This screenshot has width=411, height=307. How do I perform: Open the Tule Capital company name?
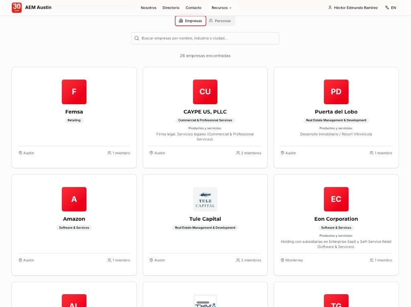click(x=205, y=219)
